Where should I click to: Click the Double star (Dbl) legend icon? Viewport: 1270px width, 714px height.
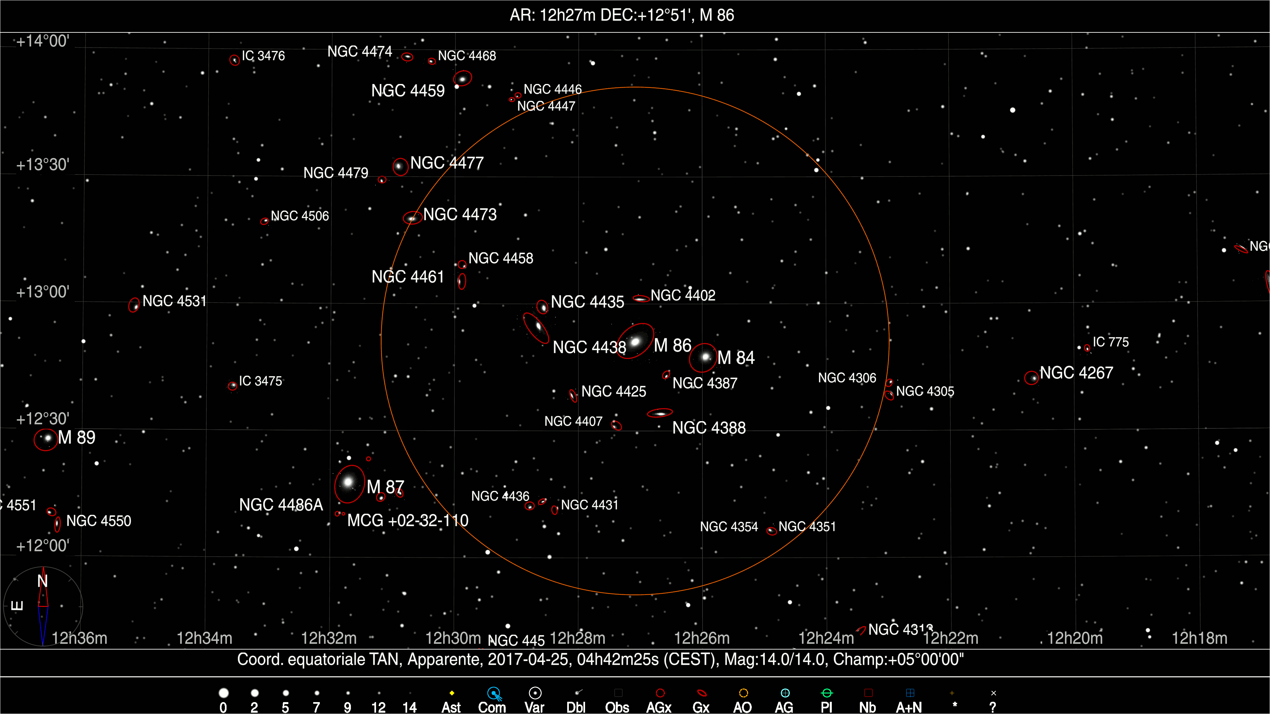pos(578,693)
